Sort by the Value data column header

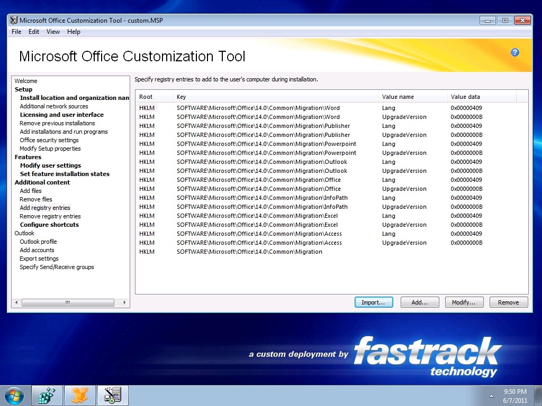pyautogui.click(x=482, y=97)
